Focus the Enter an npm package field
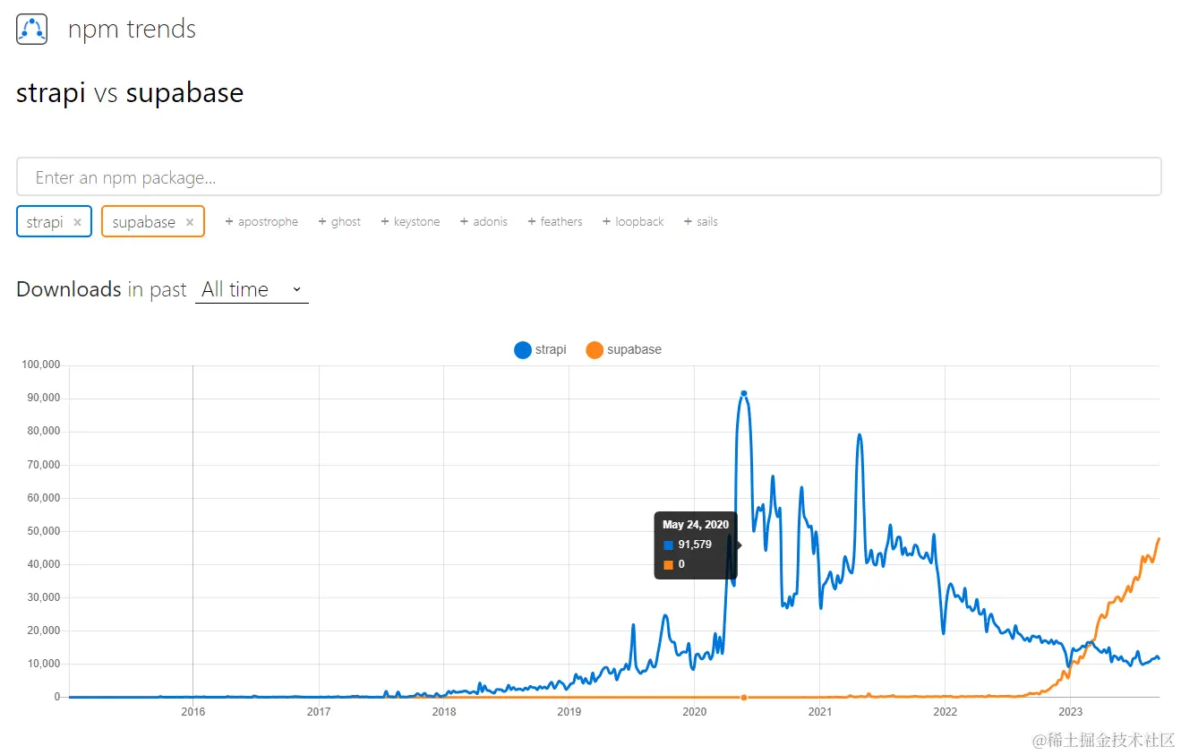Viewport: 1181px width, 755px height. (x=588, y=177)
